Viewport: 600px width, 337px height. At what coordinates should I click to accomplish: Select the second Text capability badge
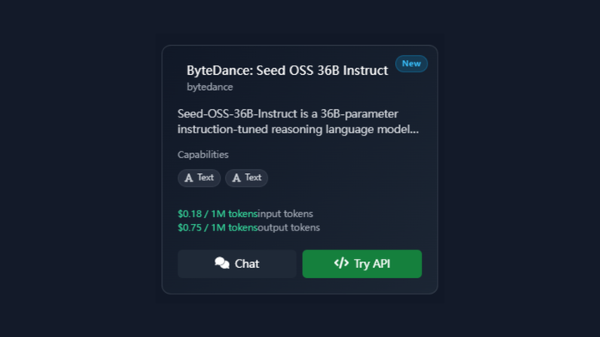pyautogui.click(x=247, y=178)
